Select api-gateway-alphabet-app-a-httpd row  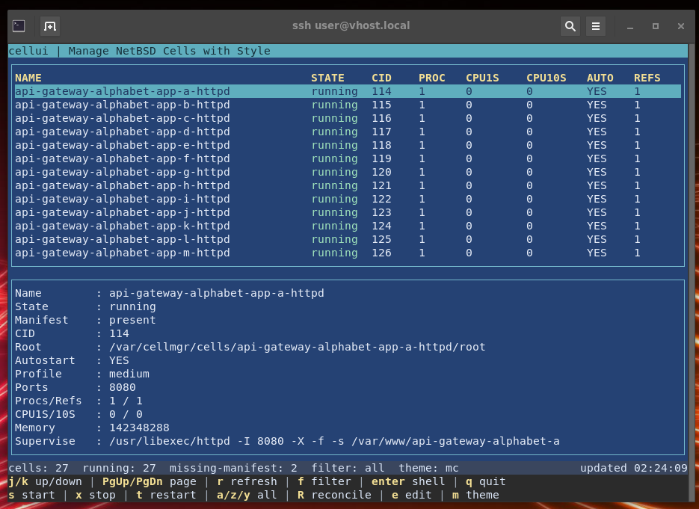(122, 91)
